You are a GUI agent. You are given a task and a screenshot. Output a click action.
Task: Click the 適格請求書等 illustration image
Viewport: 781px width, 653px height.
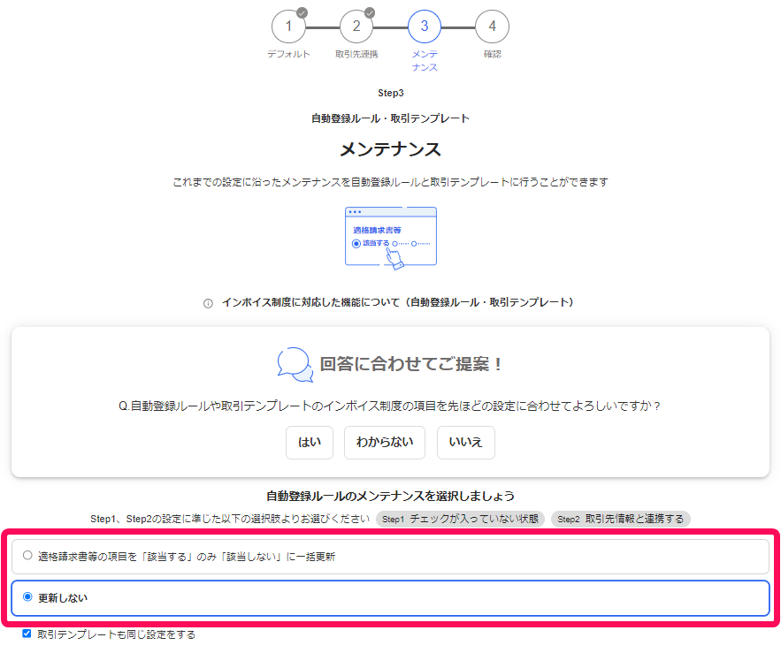[391, 239]
